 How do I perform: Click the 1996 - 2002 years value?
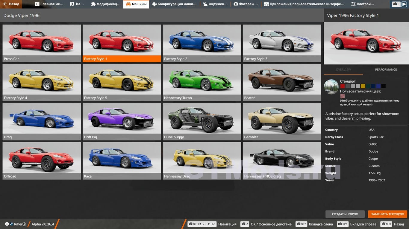377,180
